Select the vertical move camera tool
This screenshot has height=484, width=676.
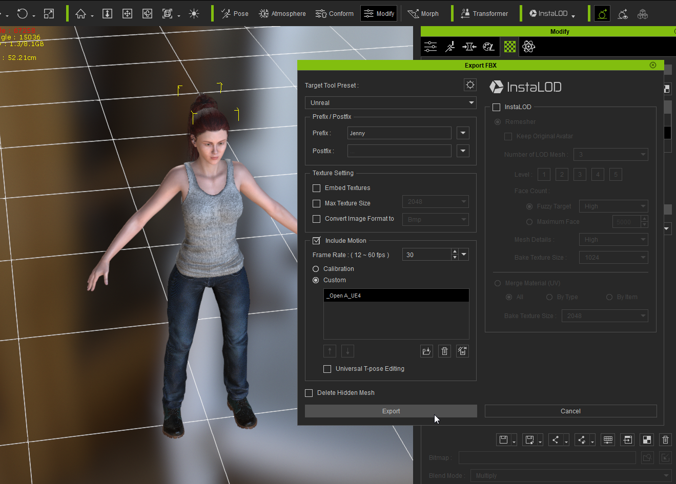click(x=107, y=14)
